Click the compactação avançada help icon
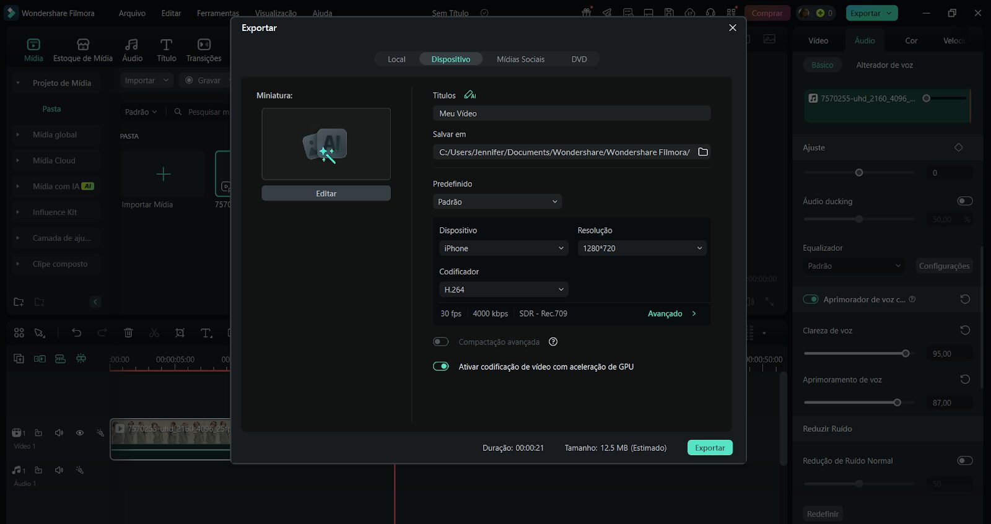The width and height of the screenshot is (991, 524). click(x=553, y=342)
